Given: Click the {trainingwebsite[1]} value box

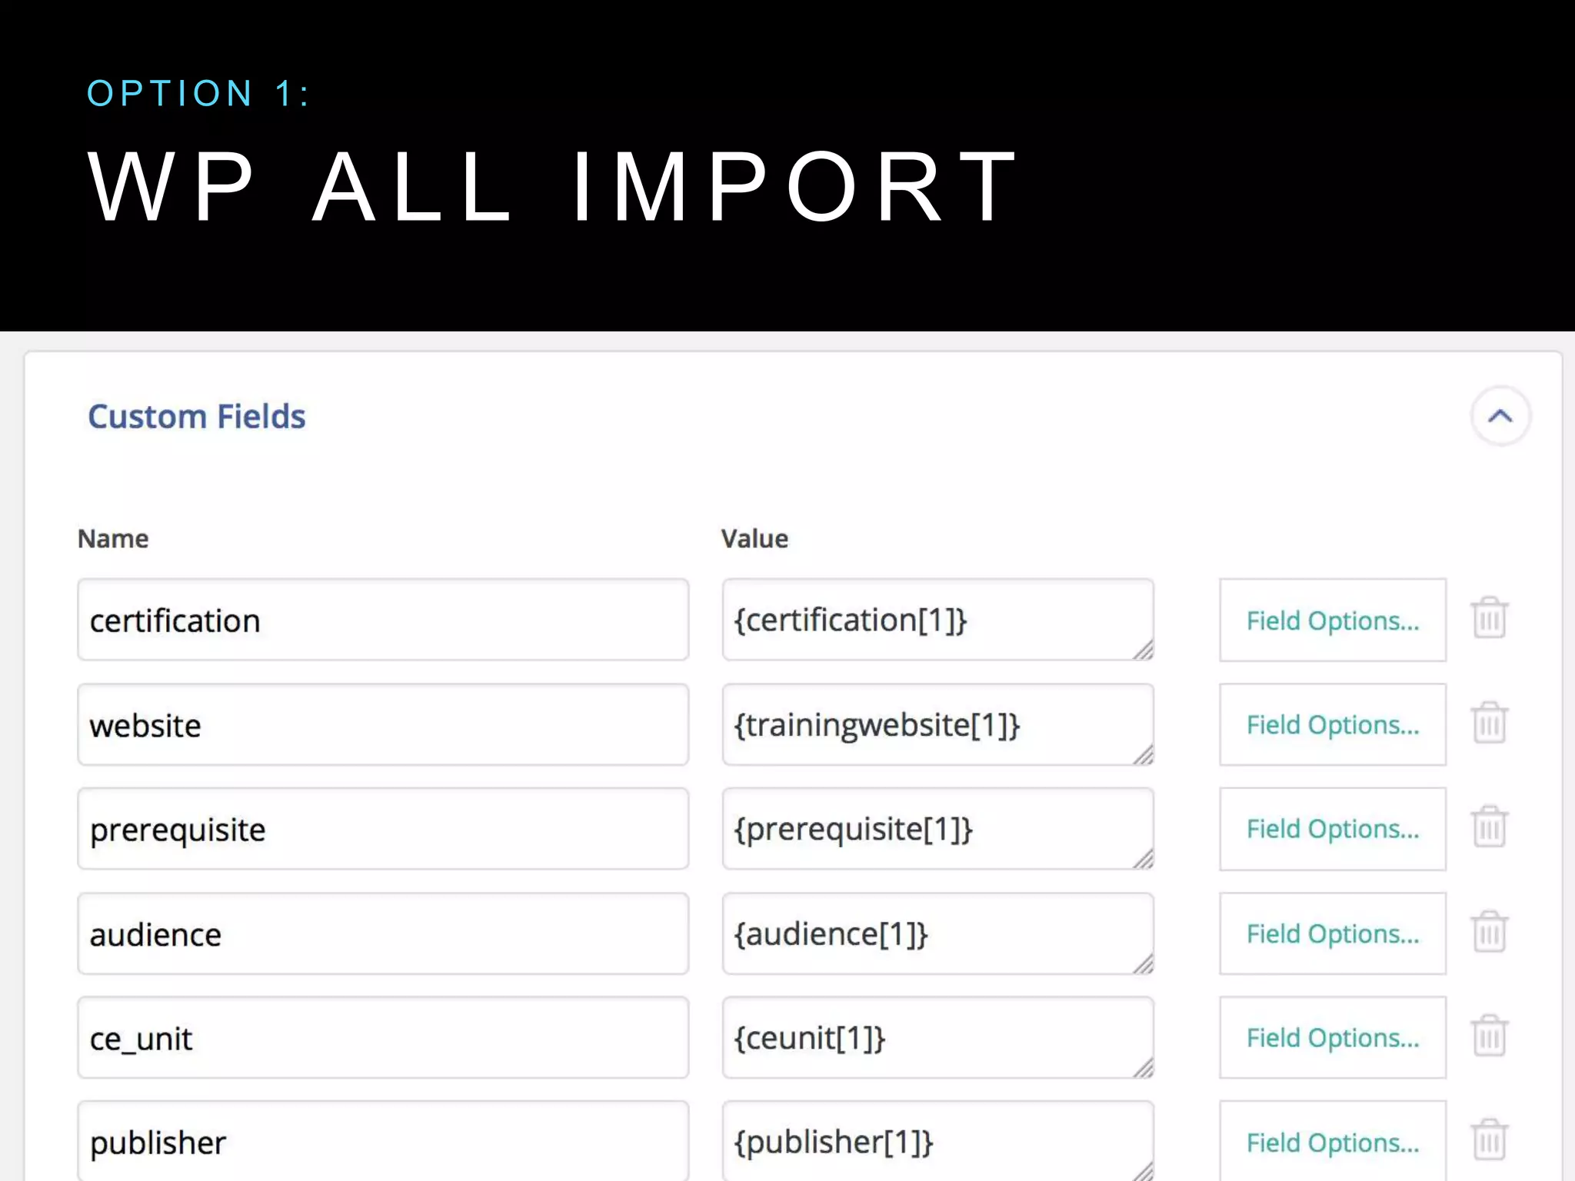Looking at the screenshot, I should (x=937, y=725).
